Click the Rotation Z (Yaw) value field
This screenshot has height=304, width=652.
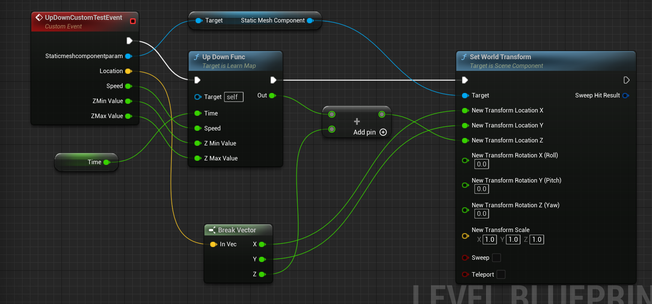482,214
